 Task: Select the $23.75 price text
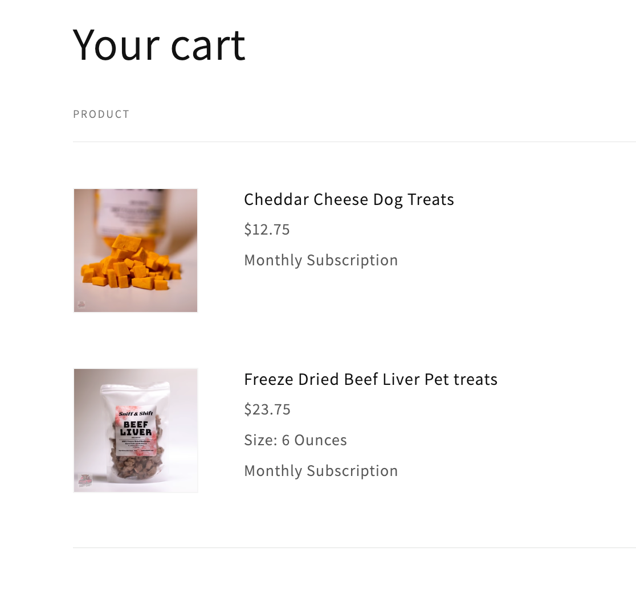click(x=267, y=409)
